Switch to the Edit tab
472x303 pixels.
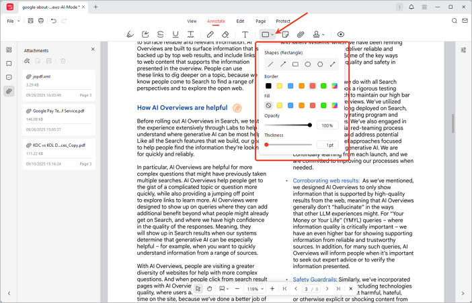(240, 21)
